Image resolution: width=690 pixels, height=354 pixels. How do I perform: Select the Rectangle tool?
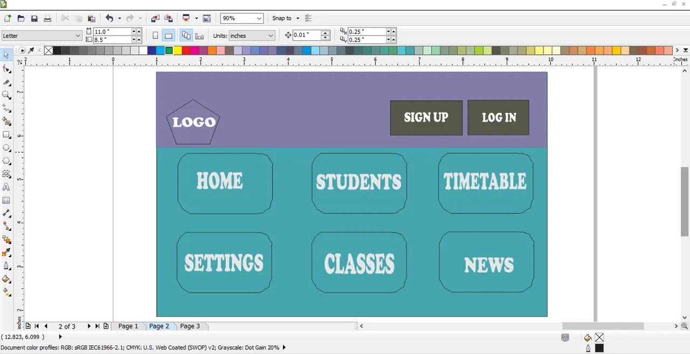point(6,135)
